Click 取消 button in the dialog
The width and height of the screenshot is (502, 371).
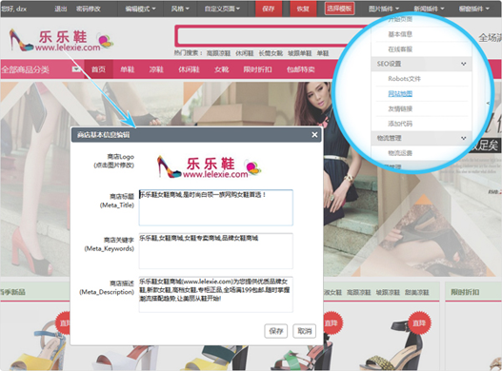305,331
